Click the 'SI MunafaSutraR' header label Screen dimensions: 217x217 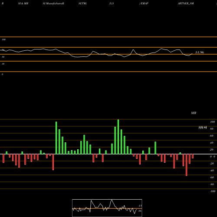[53, 3]
